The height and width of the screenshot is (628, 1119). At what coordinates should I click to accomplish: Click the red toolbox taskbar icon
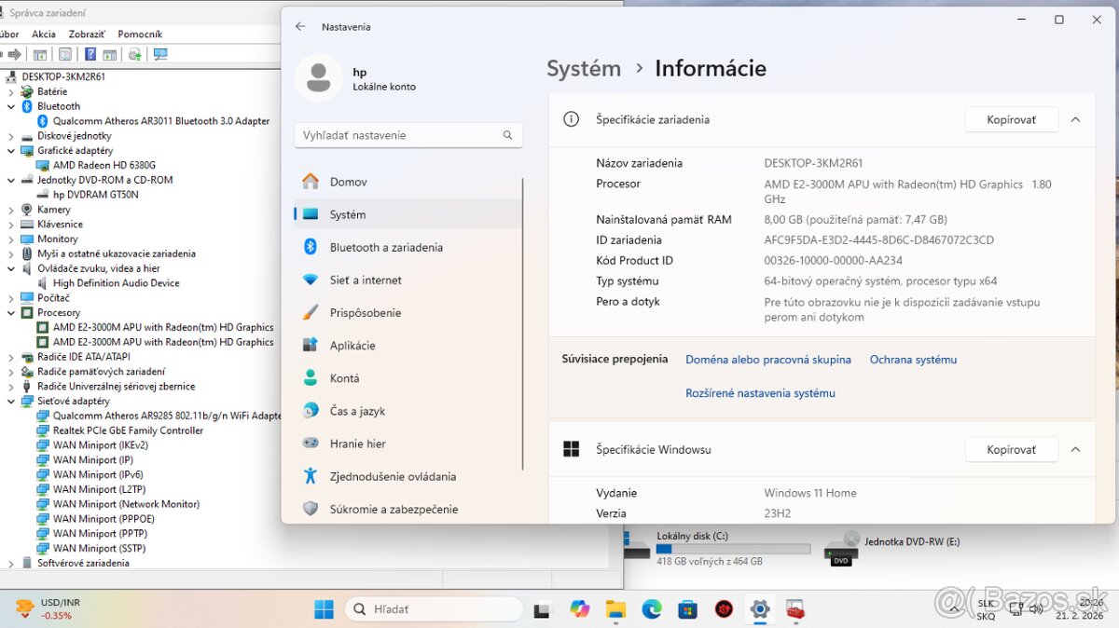tap(795, 609)
